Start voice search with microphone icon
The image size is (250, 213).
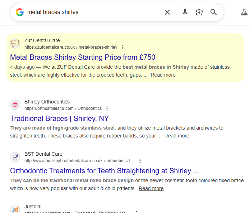185,12
